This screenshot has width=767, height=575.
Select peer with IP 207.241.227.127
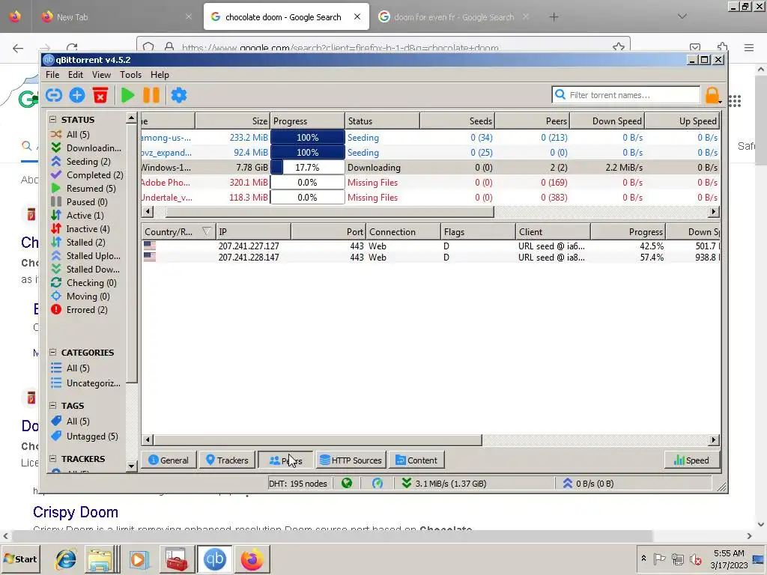431,246
